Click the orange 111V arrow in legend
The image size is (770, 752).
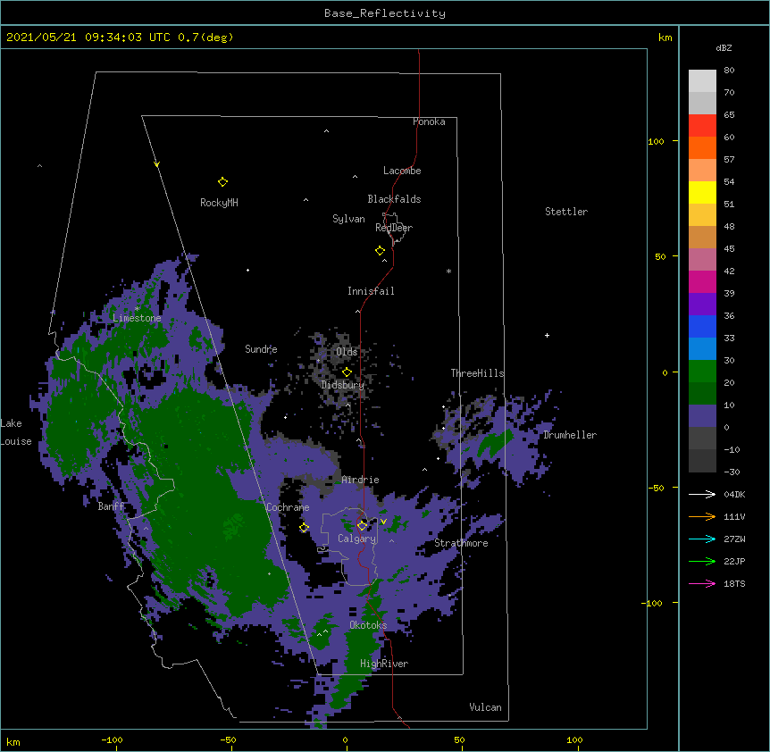[702, 516]
